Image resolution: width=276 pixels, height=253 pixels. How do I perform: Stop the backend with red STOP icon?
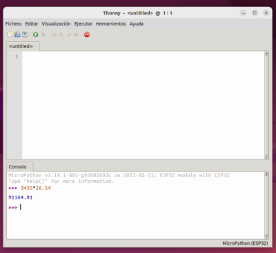pos(87,34)
